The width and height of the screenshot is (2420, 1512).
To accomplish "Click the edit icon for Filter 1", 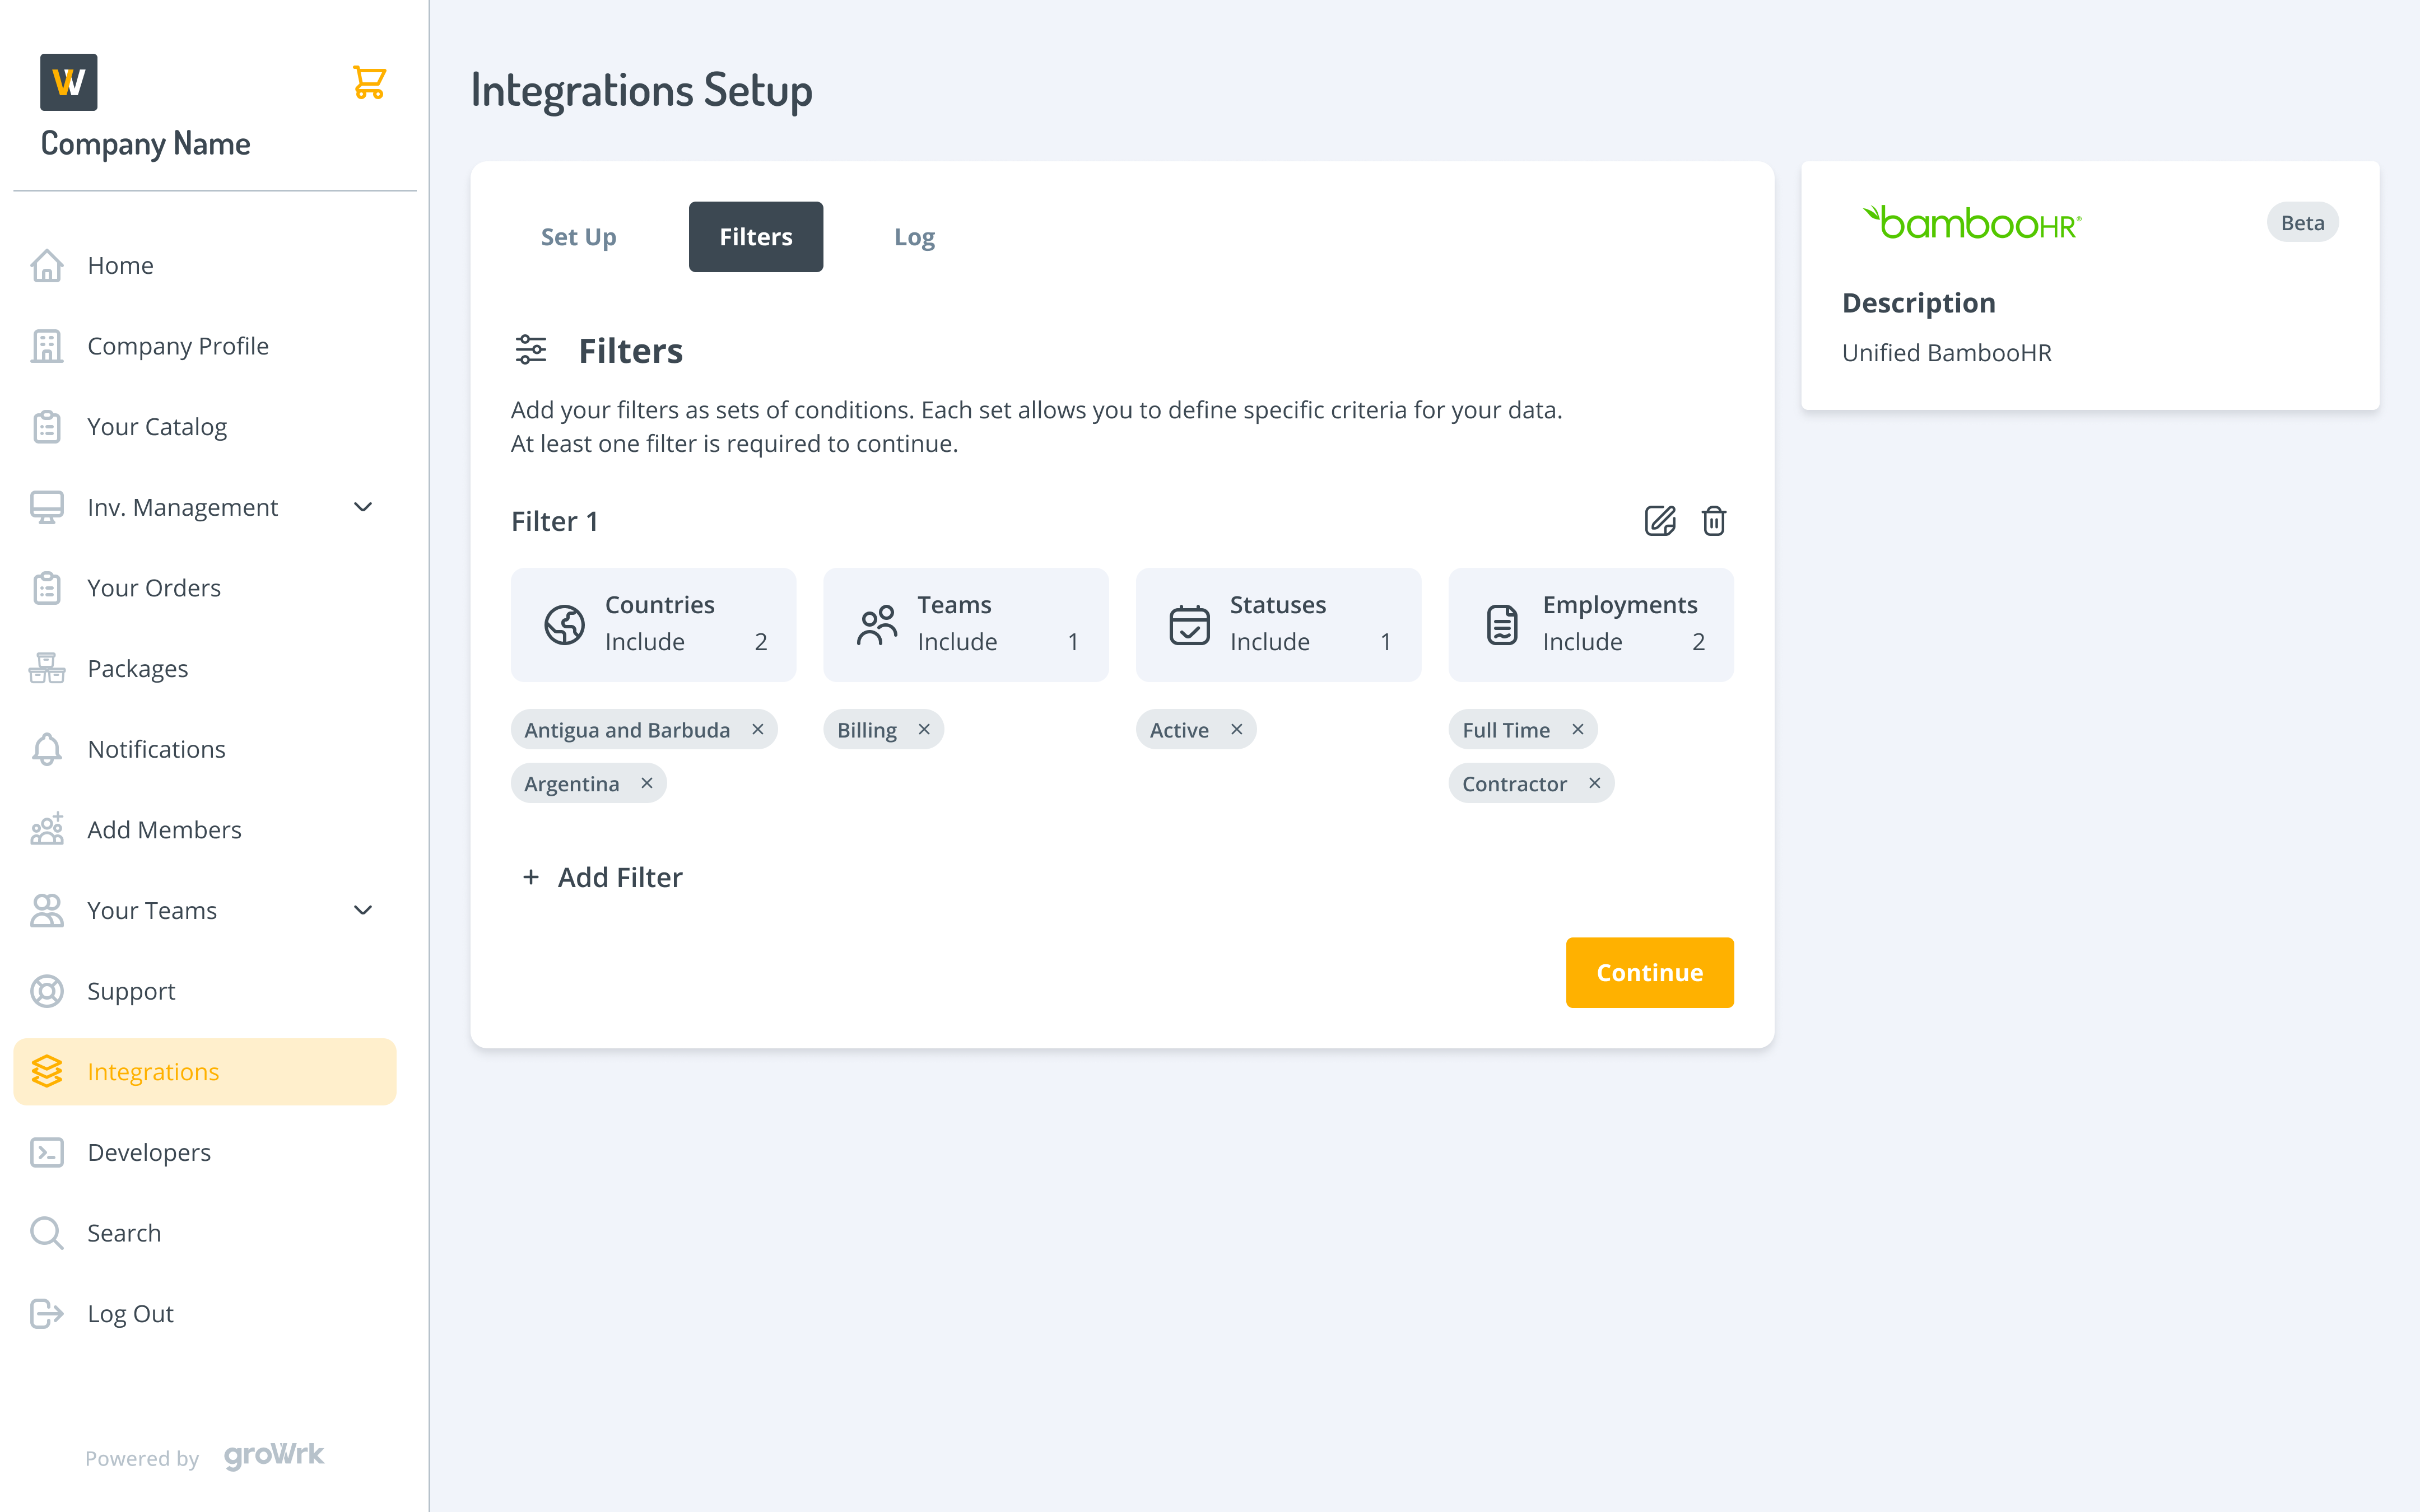I will click(1660, 521).
